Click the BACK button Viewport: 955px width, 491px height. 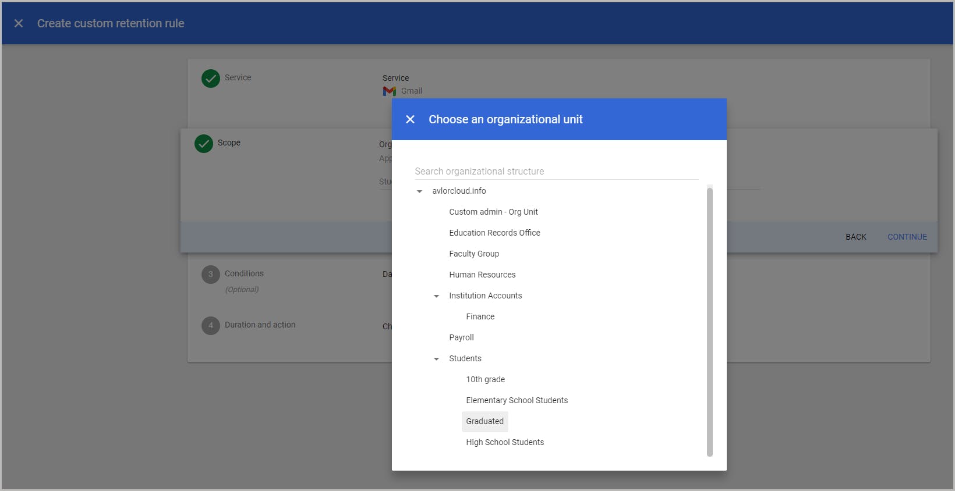855,237
